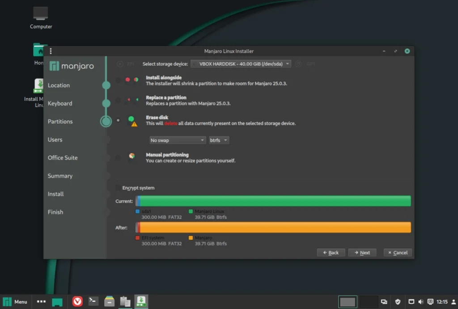Click the green Manjaro Linux partition bar

pos(276,201)
